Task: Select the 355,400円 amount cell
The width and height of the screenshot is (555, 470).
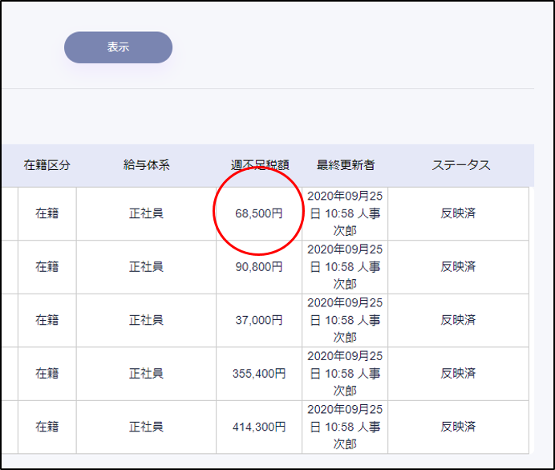Action: [x=258, y=374]
